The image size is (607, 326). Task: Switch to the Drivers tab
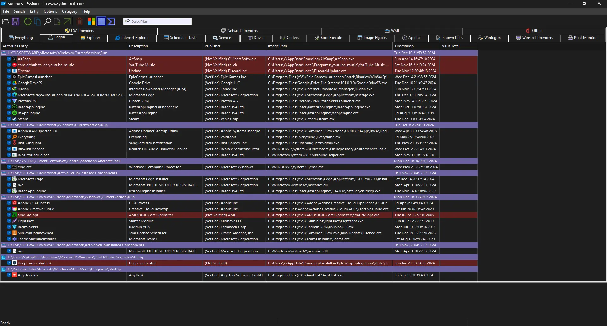(x=256, y=38)
